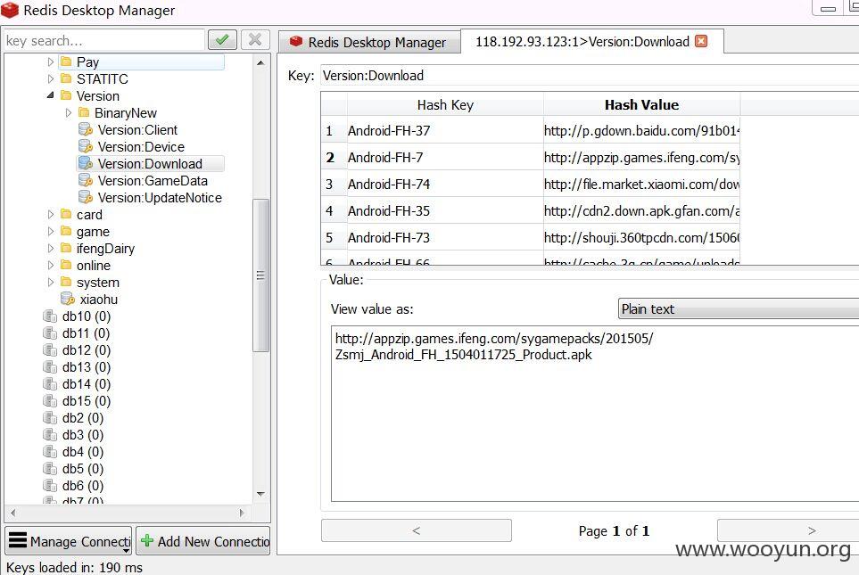
Task: Click the db10 database icon
Action: (x=50, y=316)
